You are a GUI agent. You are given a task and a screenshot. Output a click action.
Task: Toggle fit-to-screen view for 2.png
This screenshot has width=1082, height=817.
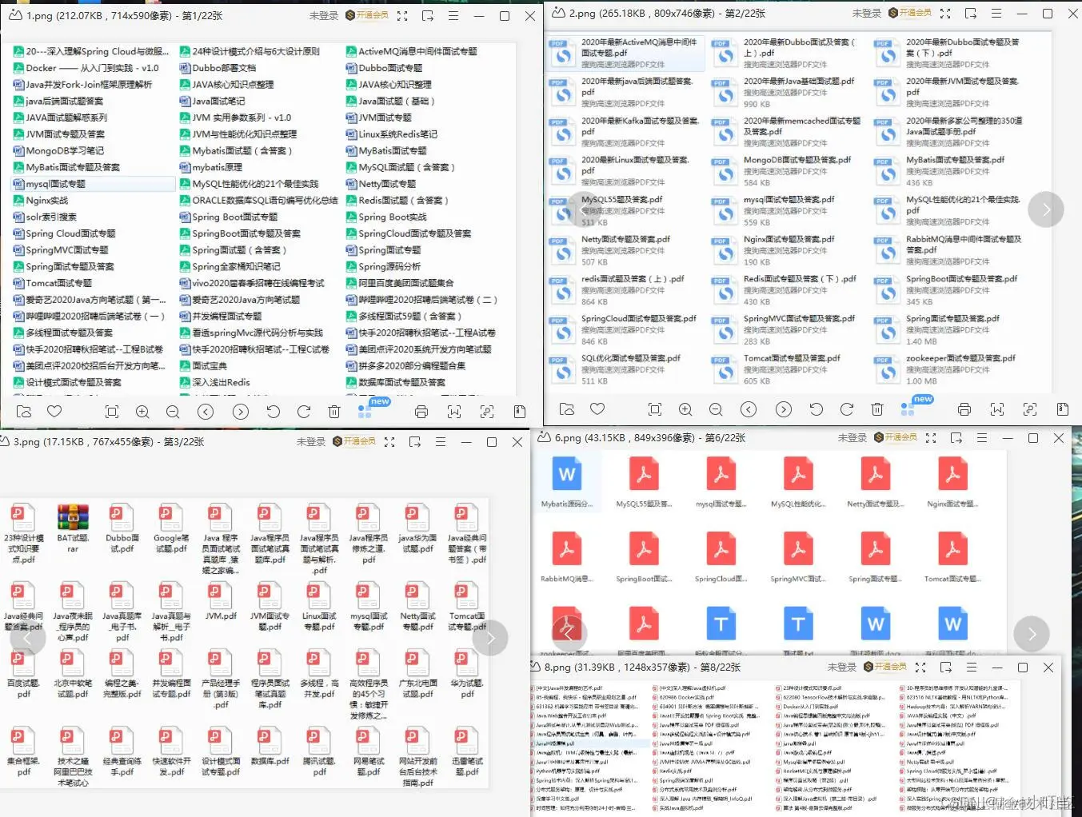point(654,409)
